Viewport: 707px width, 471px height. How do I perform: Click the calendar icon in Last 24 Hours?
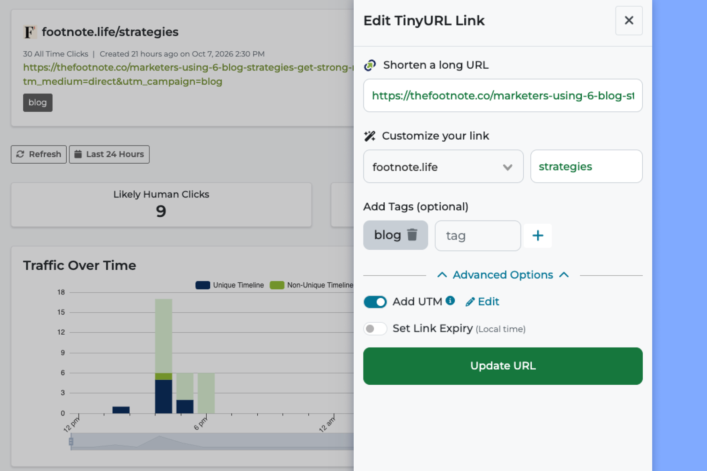pyautogui.click(x=78, y=154)
